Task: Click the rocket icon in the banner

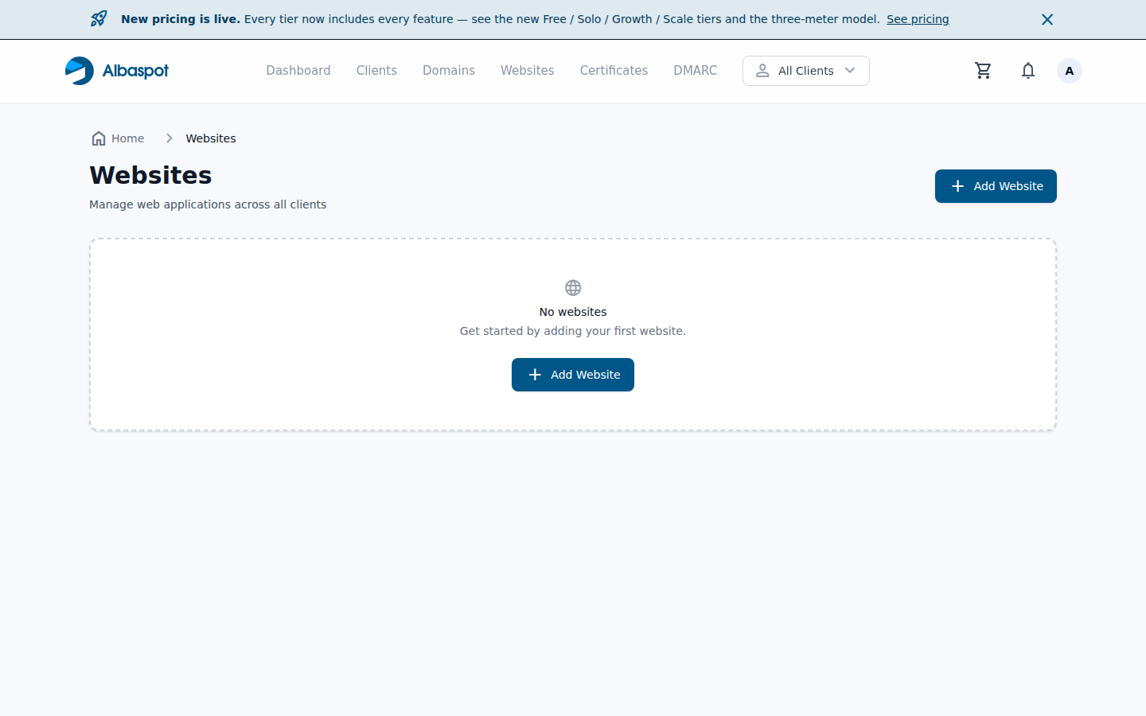Action: coord(99,18)
